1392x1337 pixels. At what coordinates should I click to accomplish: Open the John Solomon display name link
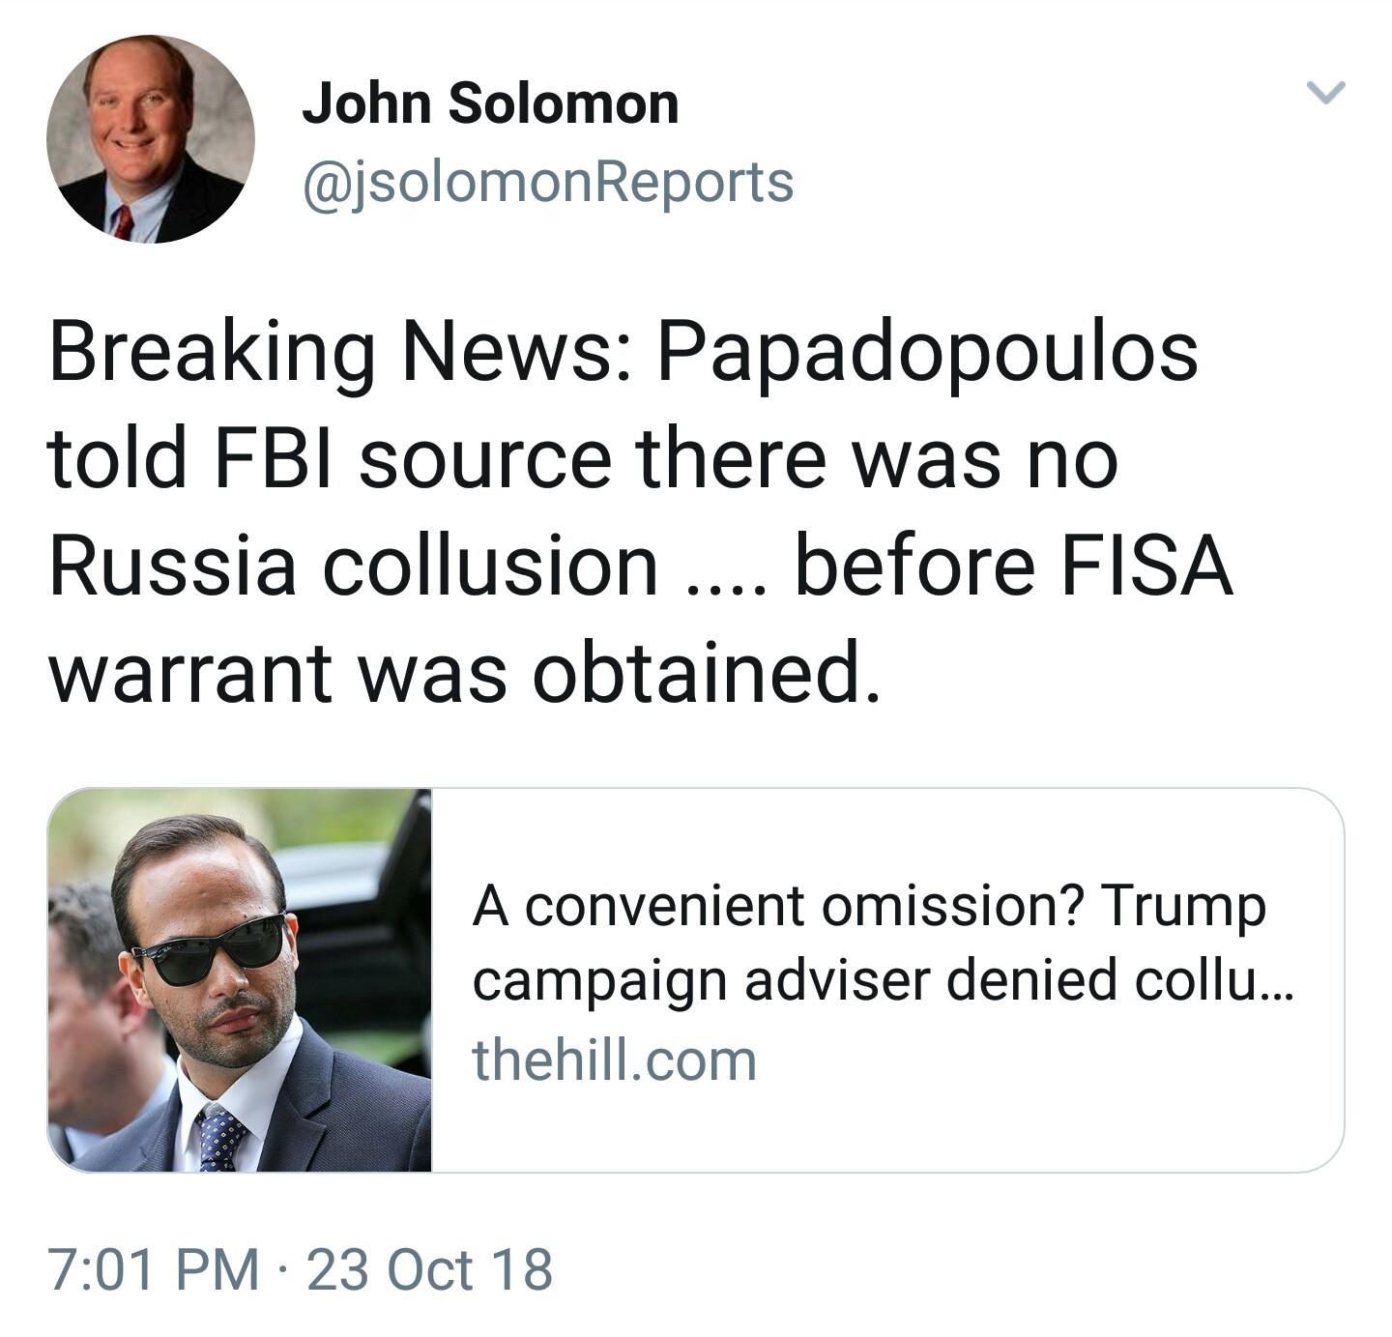point(490,102)
